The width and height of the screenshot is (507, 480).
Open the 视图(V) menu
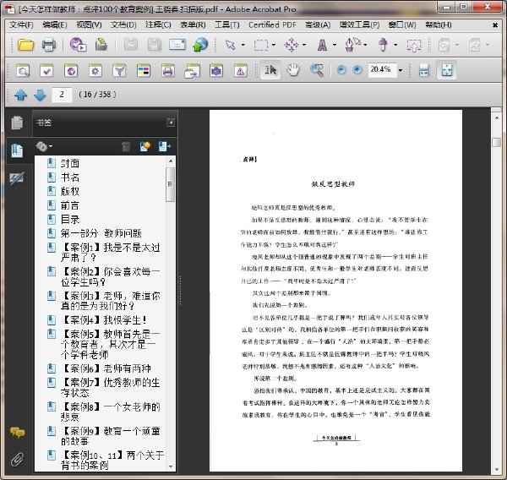[x=89, y=25]
